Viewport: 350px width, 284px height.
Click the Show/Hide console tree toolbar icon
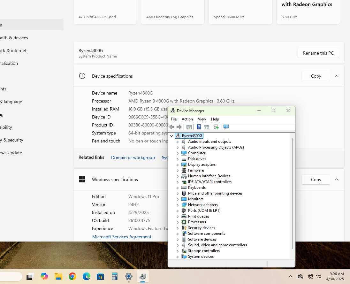(189, 127)
